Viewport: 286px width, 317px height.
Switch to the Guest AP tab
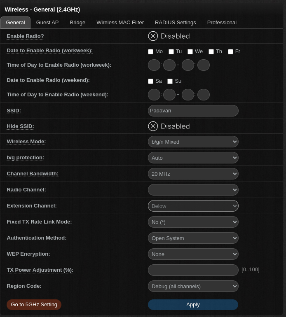(x=47, y=23)
